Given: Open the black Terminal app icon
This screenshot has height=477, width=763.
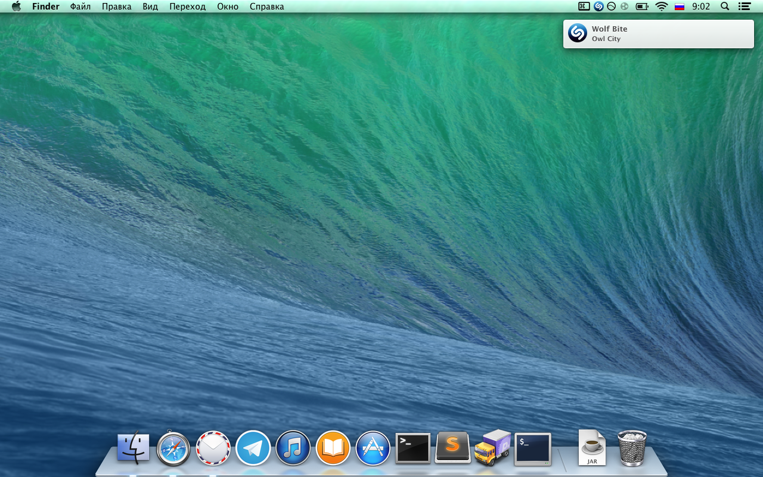Looking at the screenshot, I should tap(413, 448).
